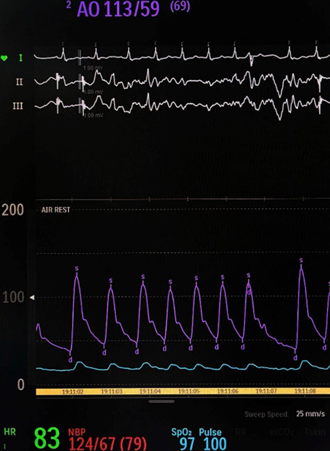This screenshot has width=330, height=451.
Task: Click the gray drag handle below the timeline
Action: [161, 401]
